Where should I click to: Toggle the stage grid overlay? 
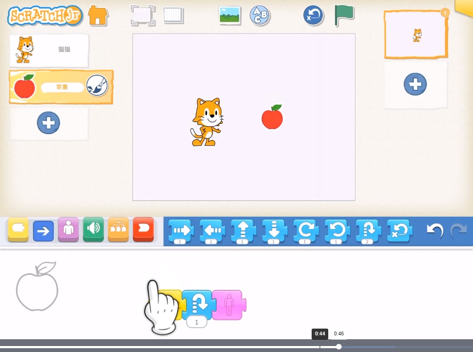coord(173,15)
